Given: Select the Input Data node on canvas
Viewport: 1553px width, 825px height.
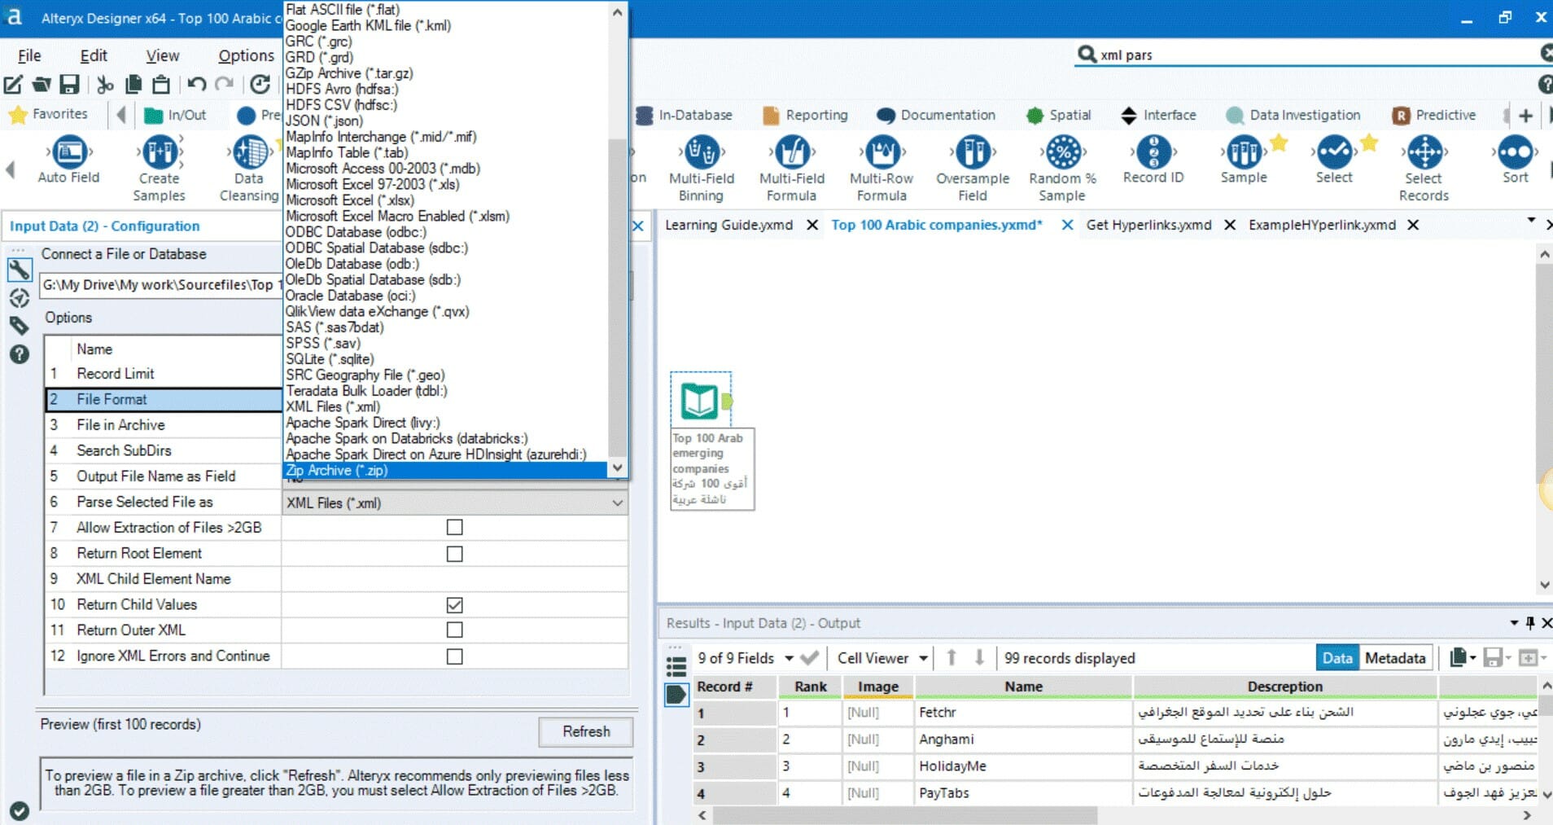Looking at the screenshot, I should click(701, 400).
